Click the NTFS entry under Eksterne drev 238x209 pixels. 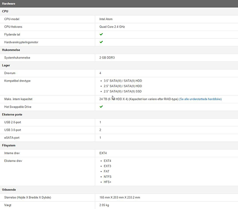coord(107,177)
